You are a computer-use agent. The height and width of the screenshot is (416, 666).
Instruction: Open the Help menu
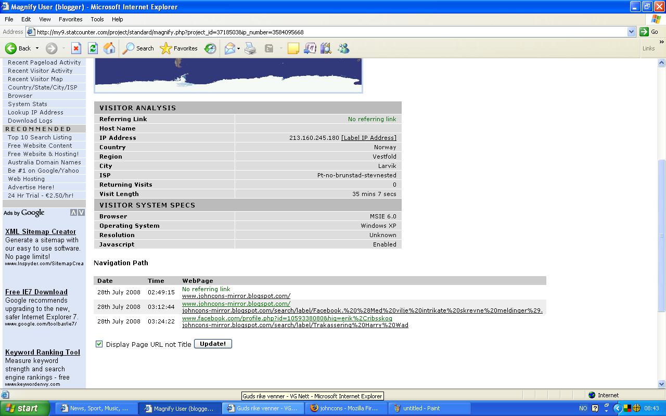pos(118,19)
